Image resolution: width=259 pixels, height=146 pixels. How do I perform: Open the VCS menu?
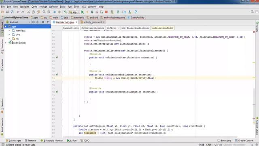84,7
